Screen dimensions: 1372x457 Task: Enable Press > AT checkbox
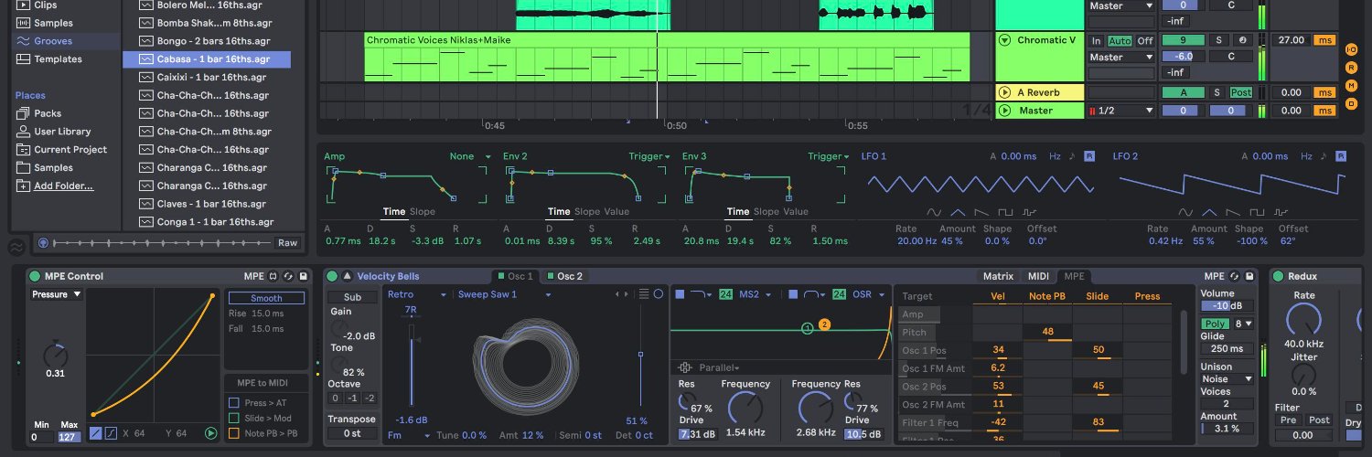tap(234, 402)
